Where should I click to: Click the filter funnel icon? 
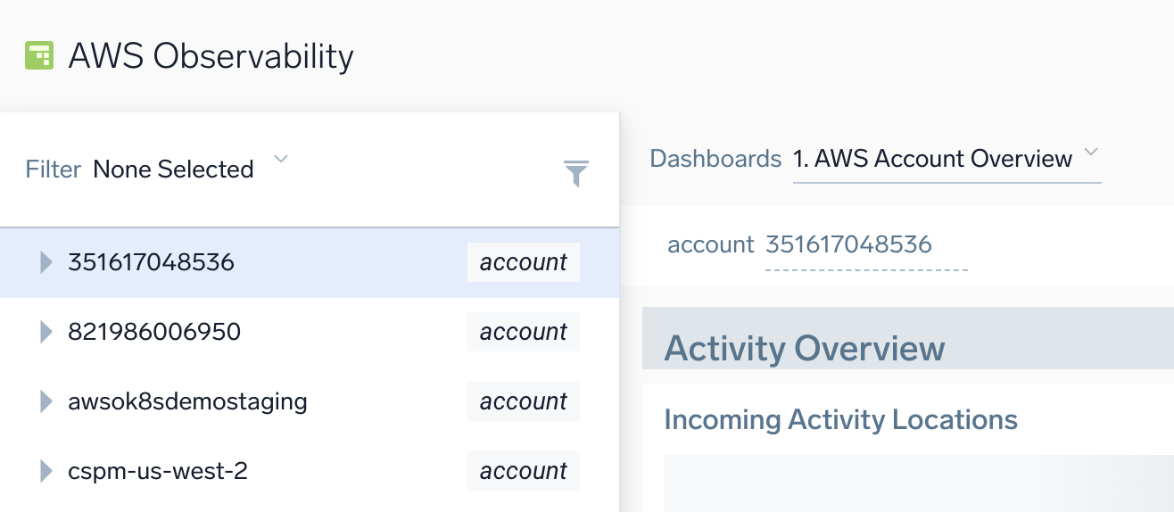(x=576, y=173)
